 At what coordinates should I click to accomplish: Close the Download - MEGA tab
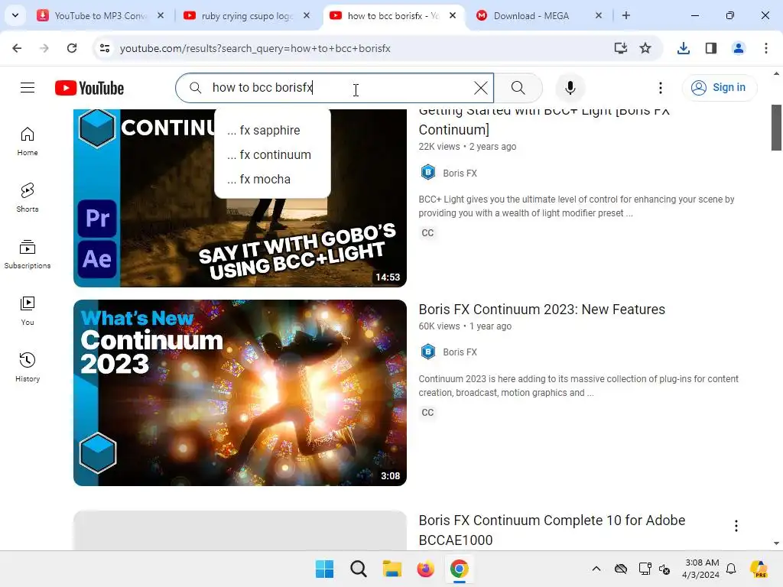(598, 15)
